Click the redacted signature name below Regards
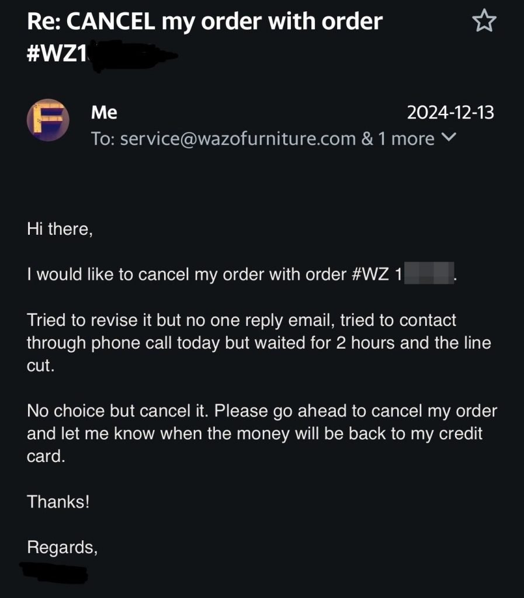The width and height of the screenshot is (524, 598). point(54,572)
